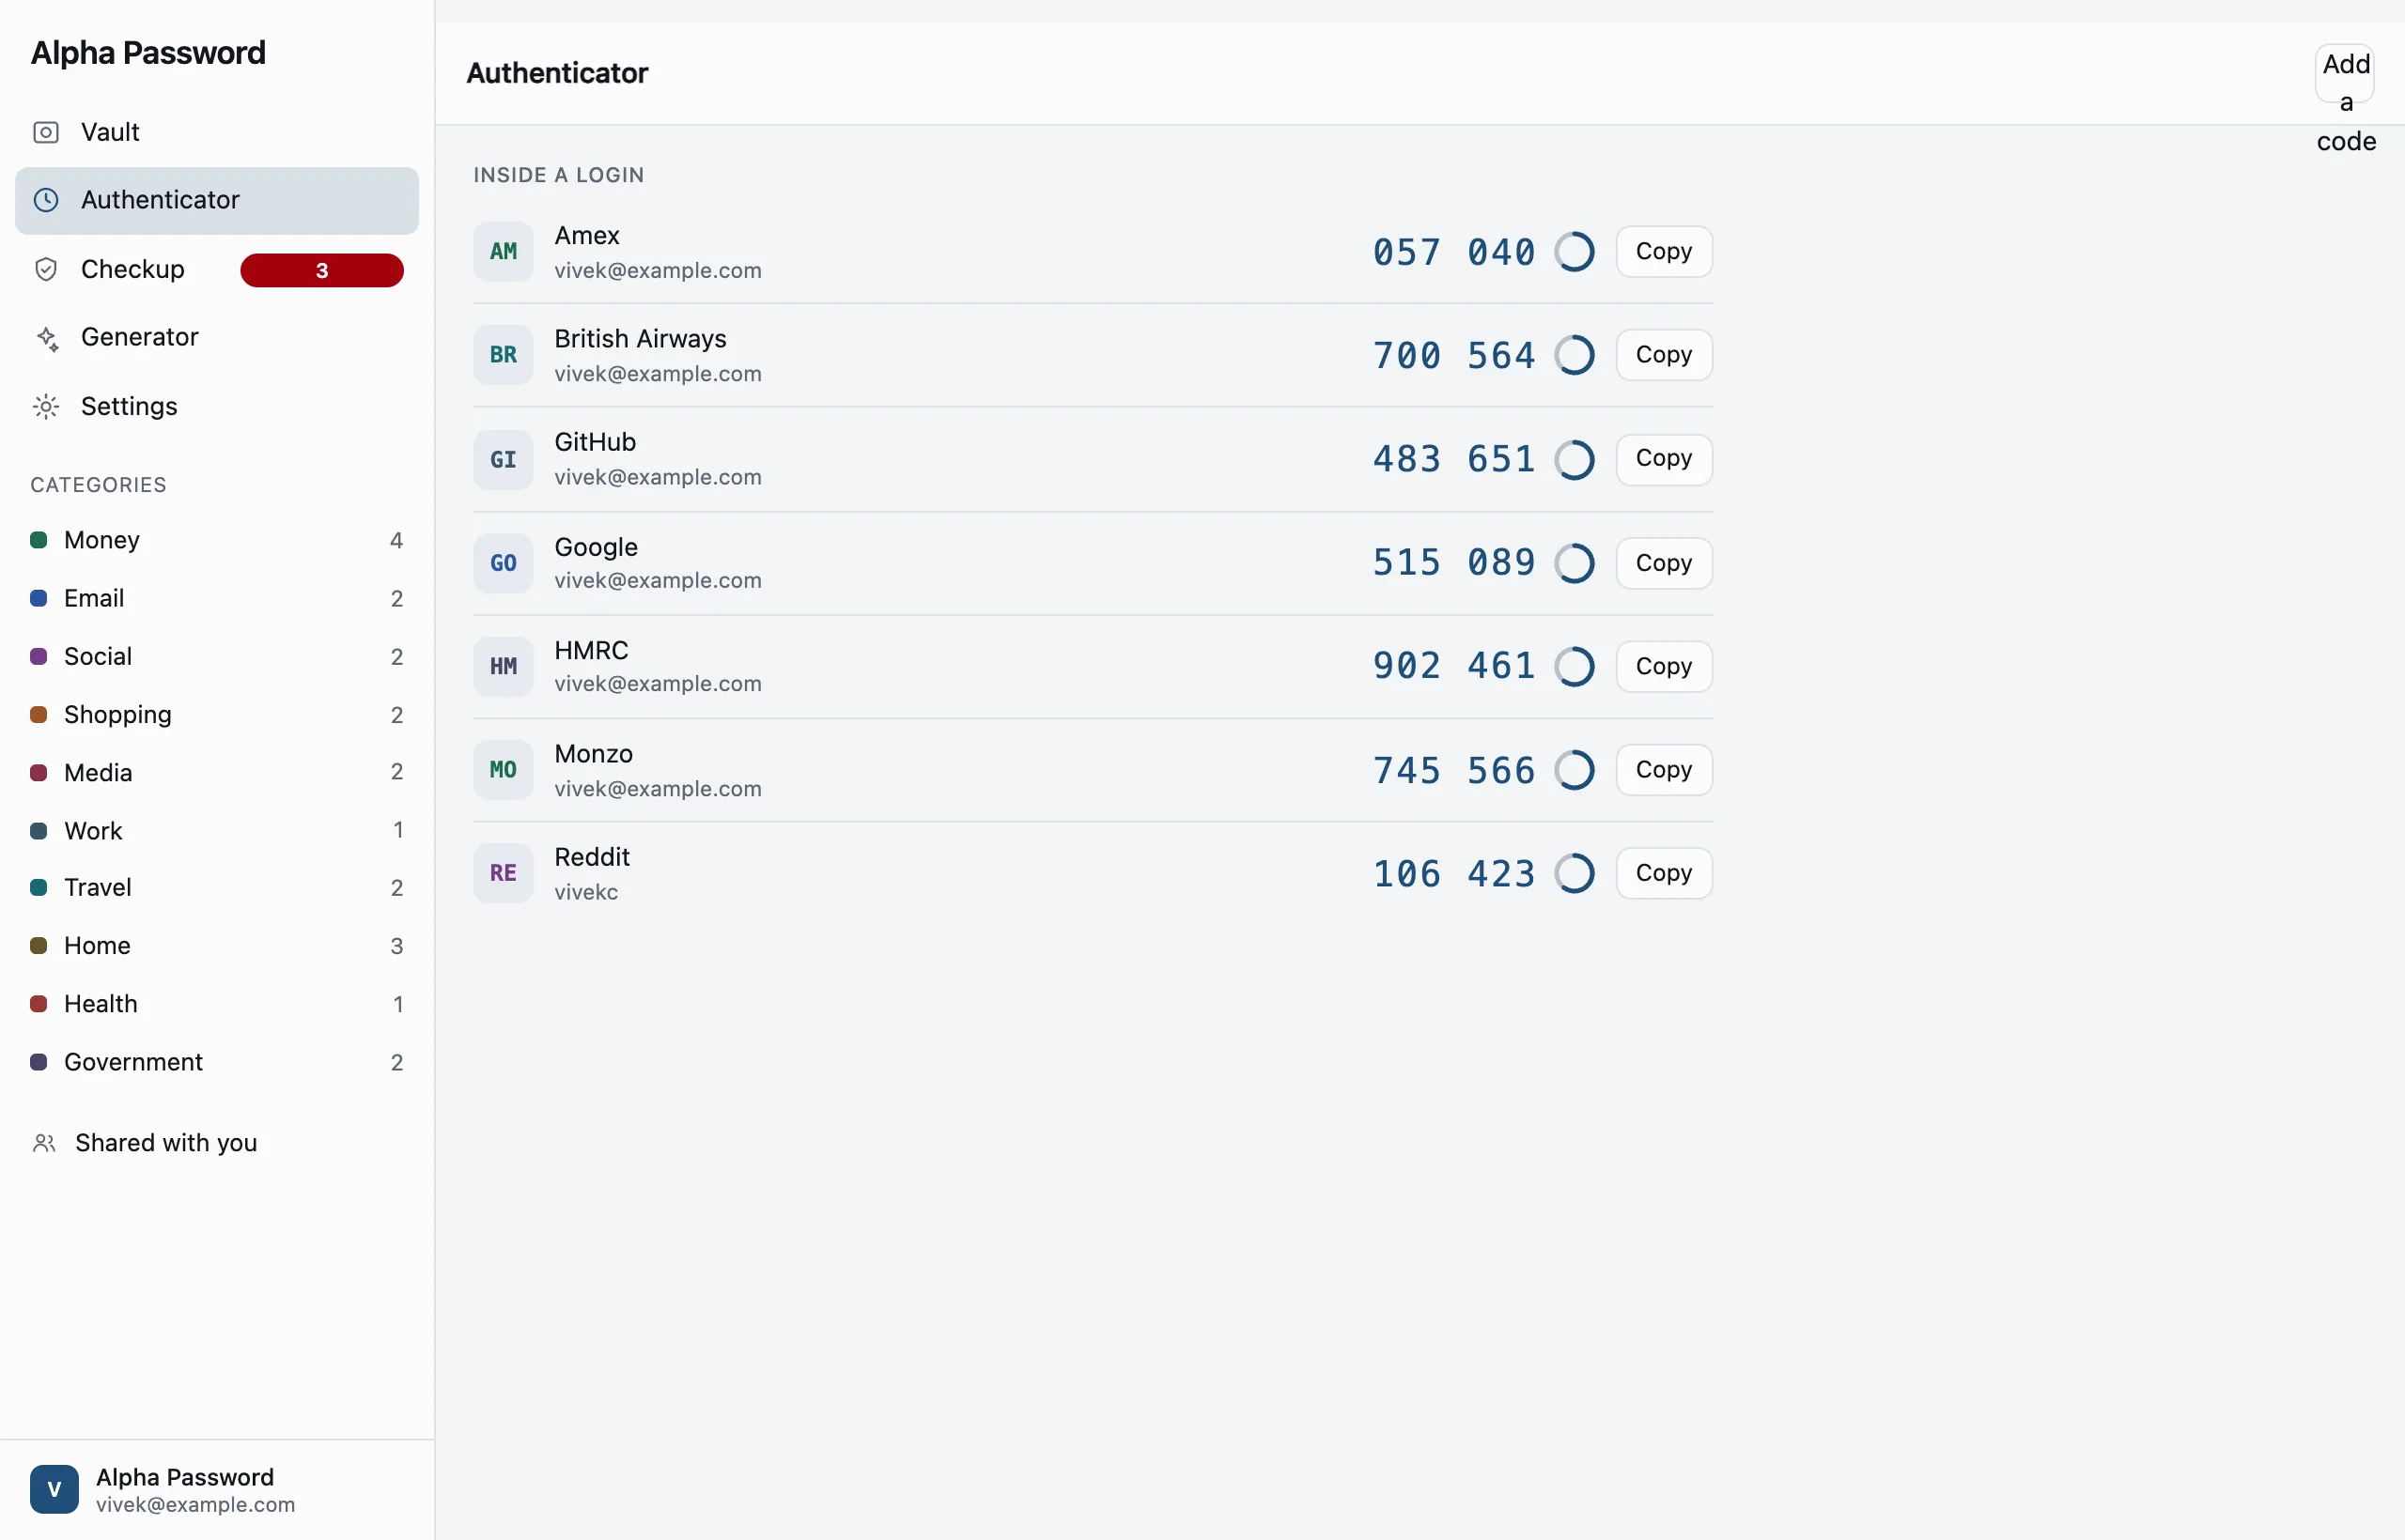Click the Google code 515 089

(1453, 563)
